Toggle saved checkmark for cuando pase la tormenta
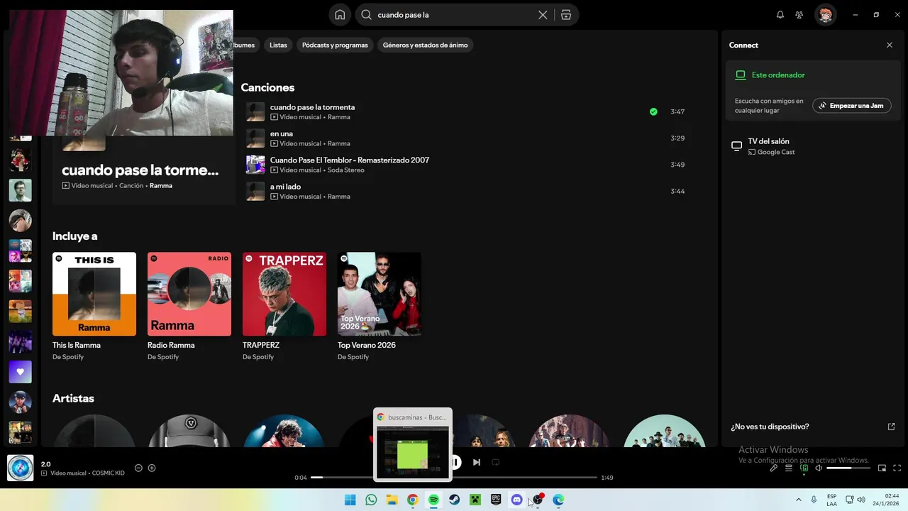The image size is (908, 511). pos(653,111)
